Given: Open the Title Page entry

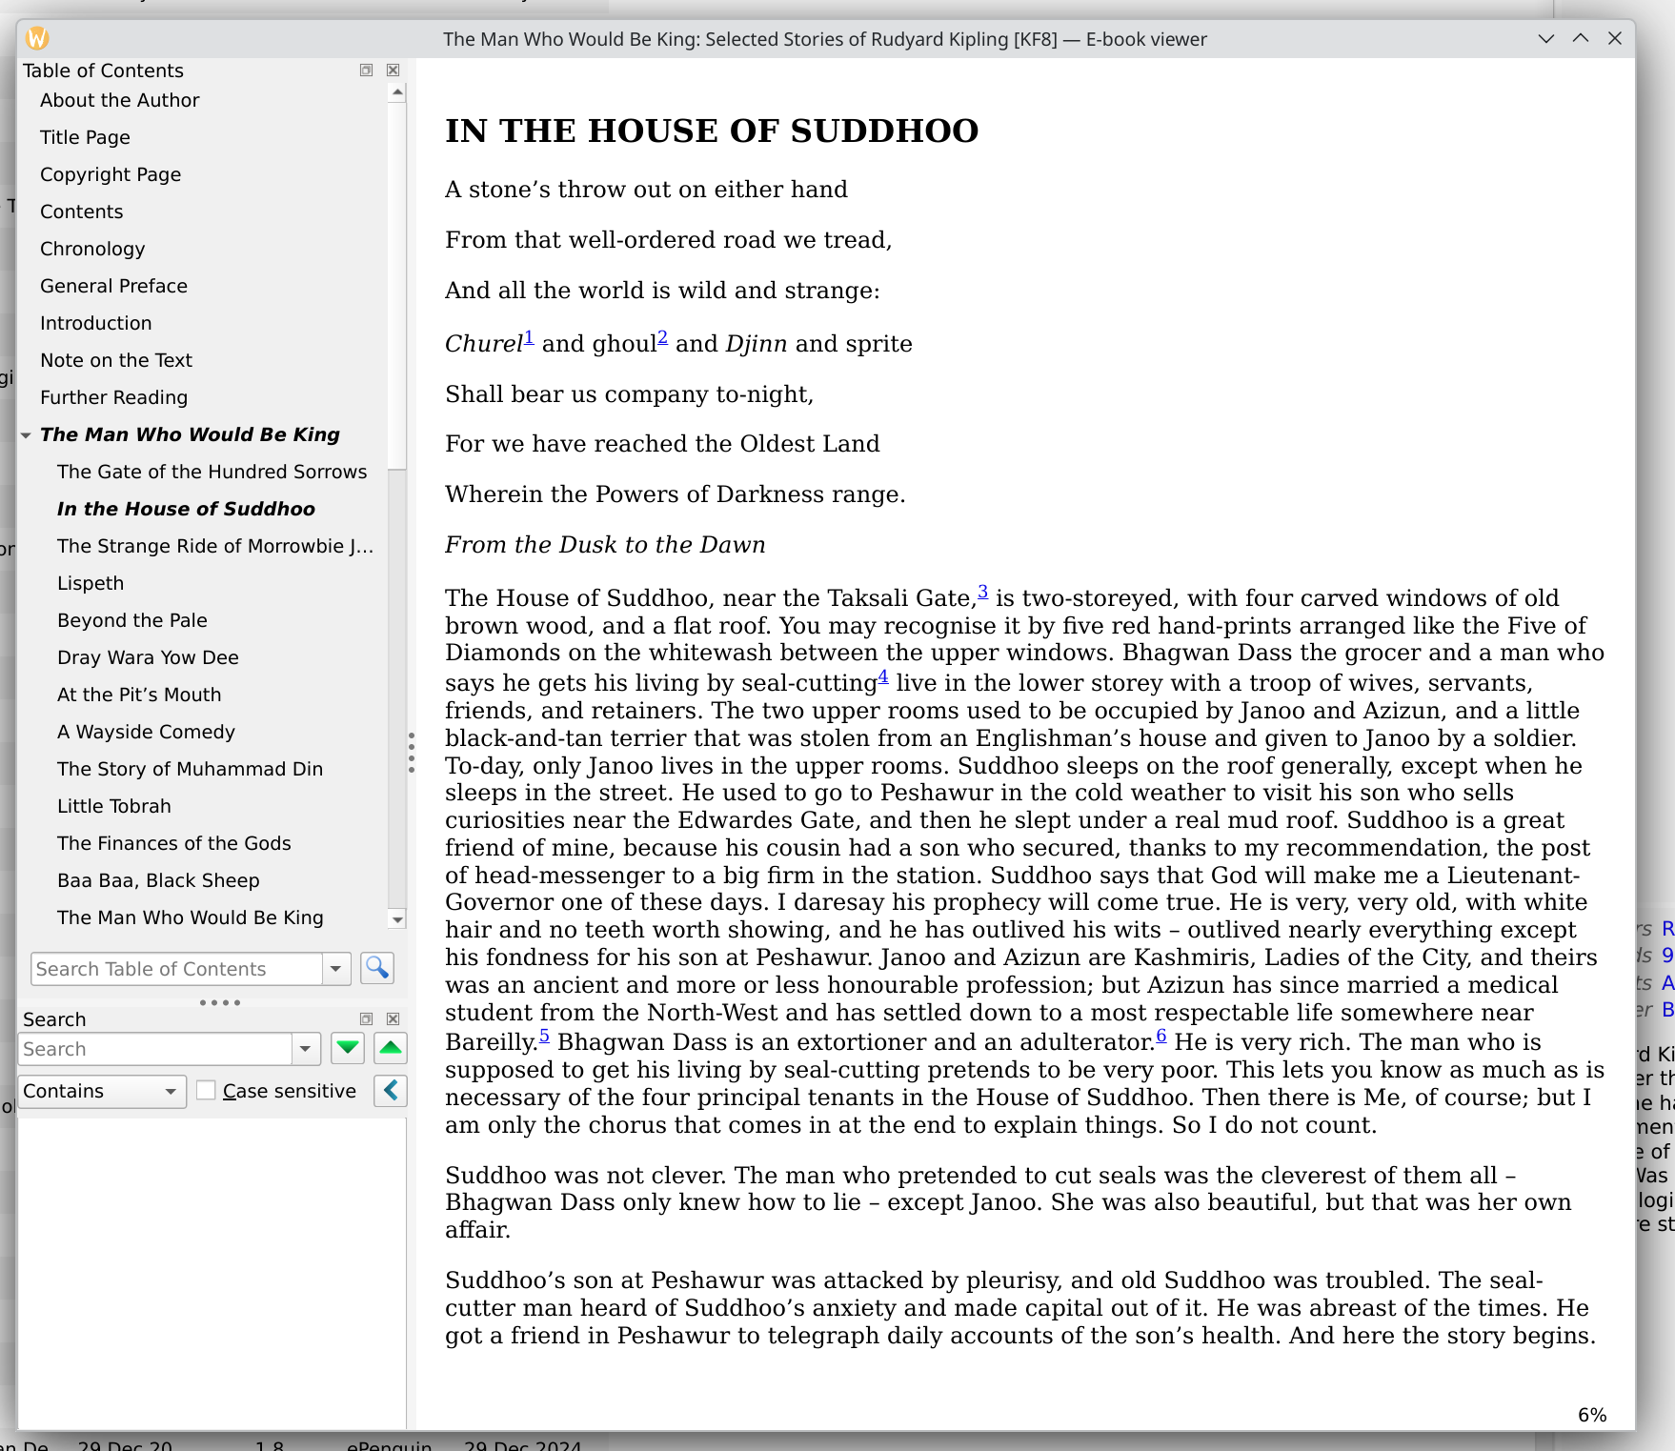Looking at the screenshot, I should tap(85, 137).
